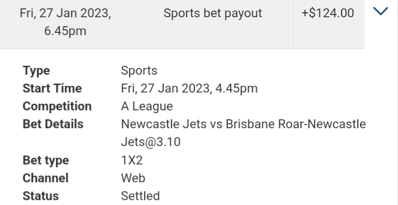Select the Web channel value
Image resolution: width=398 pixels, height=205 pixels.
tap(133, 178)
